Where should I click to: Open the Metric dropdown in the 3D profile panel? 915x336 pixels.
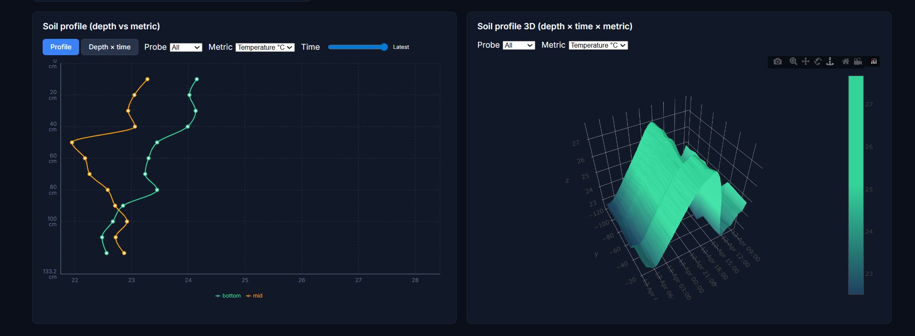(x=598, y=45)
